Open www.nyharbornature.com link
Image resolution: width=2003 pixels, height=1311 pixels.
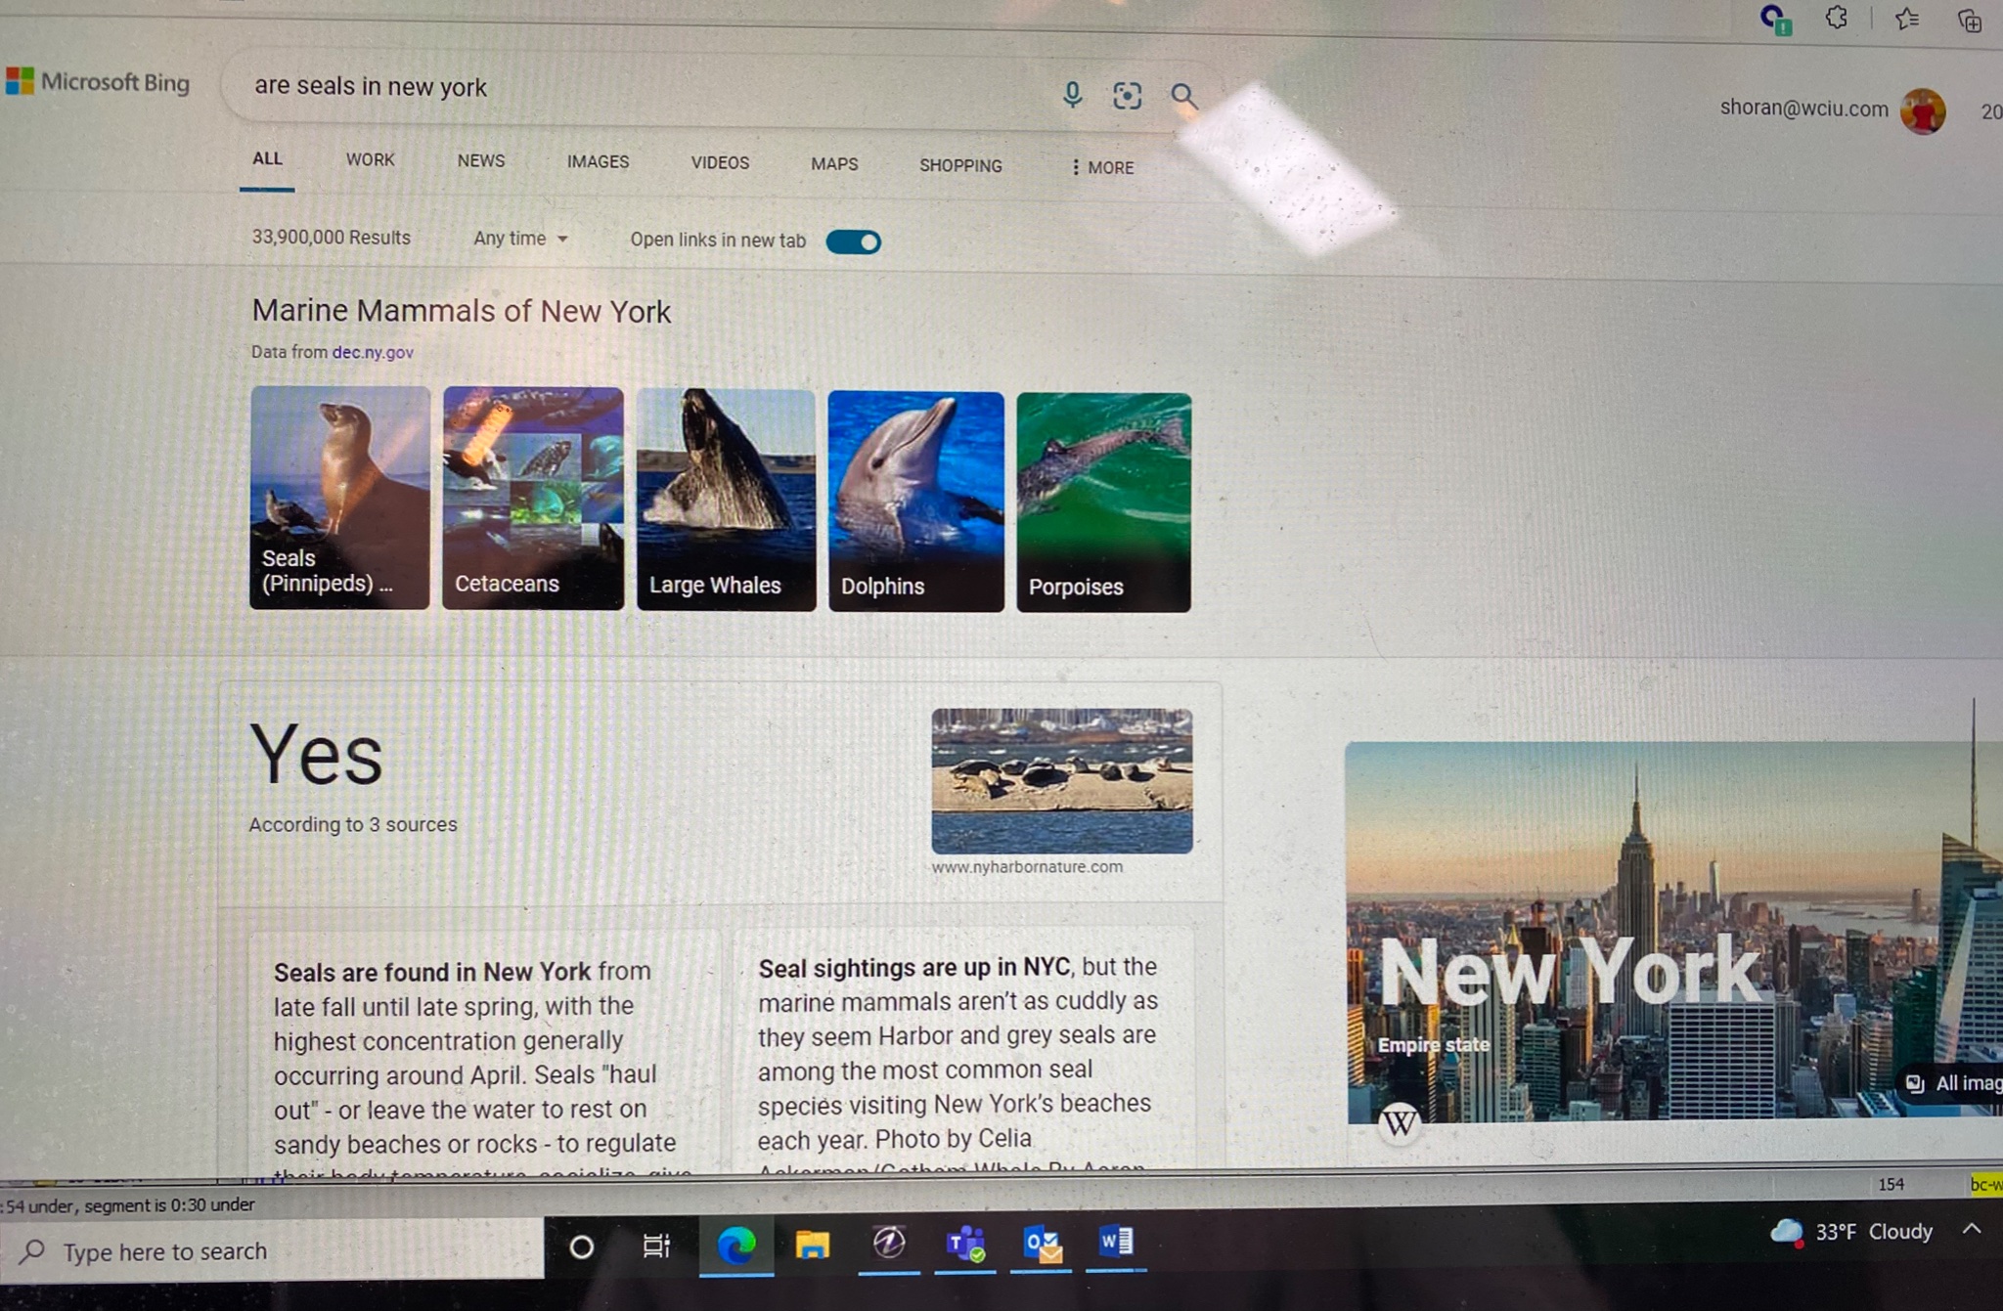pyautogui.click(x=1027, y=866)
